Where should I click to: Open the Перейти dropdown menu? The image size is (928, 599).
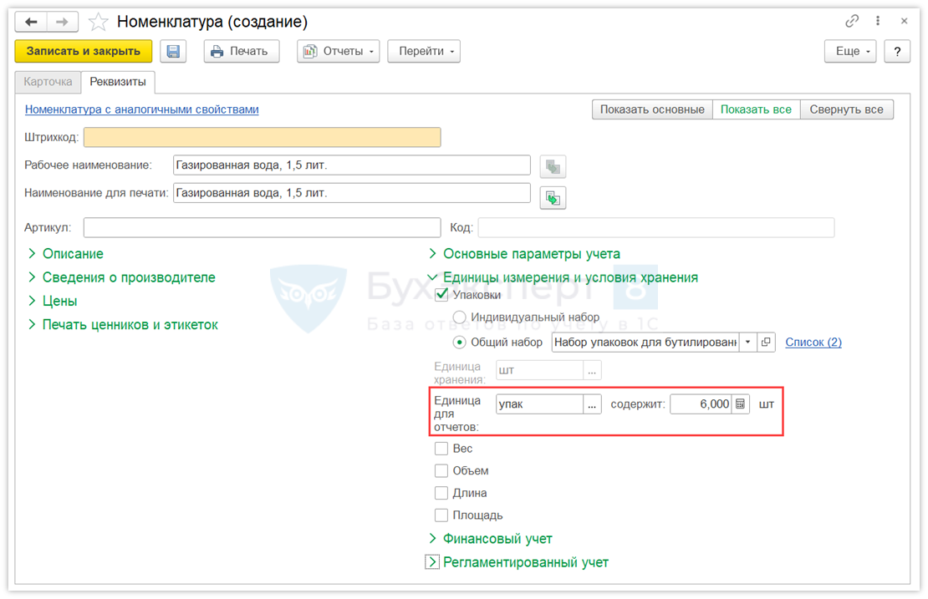pos(424,52)
